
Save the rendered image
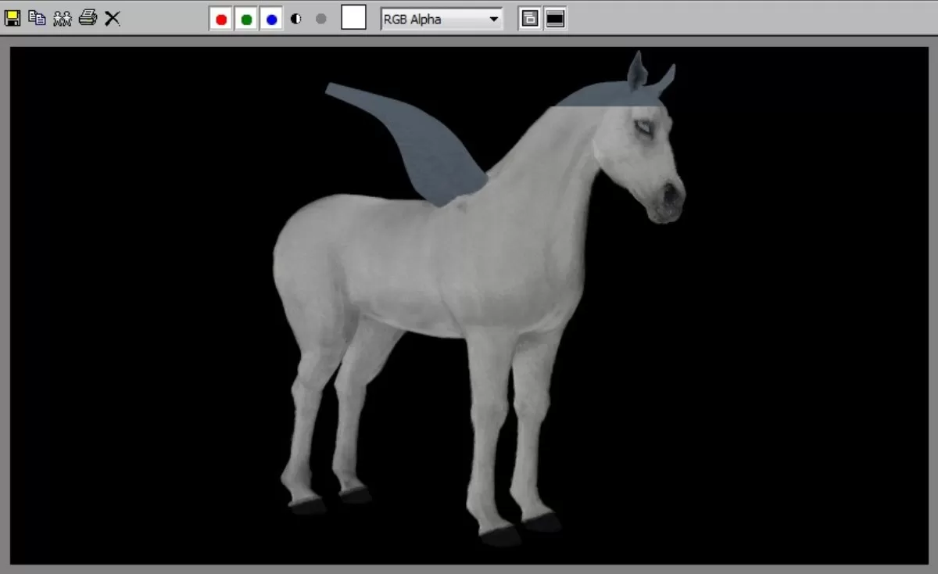click(12, 18)
